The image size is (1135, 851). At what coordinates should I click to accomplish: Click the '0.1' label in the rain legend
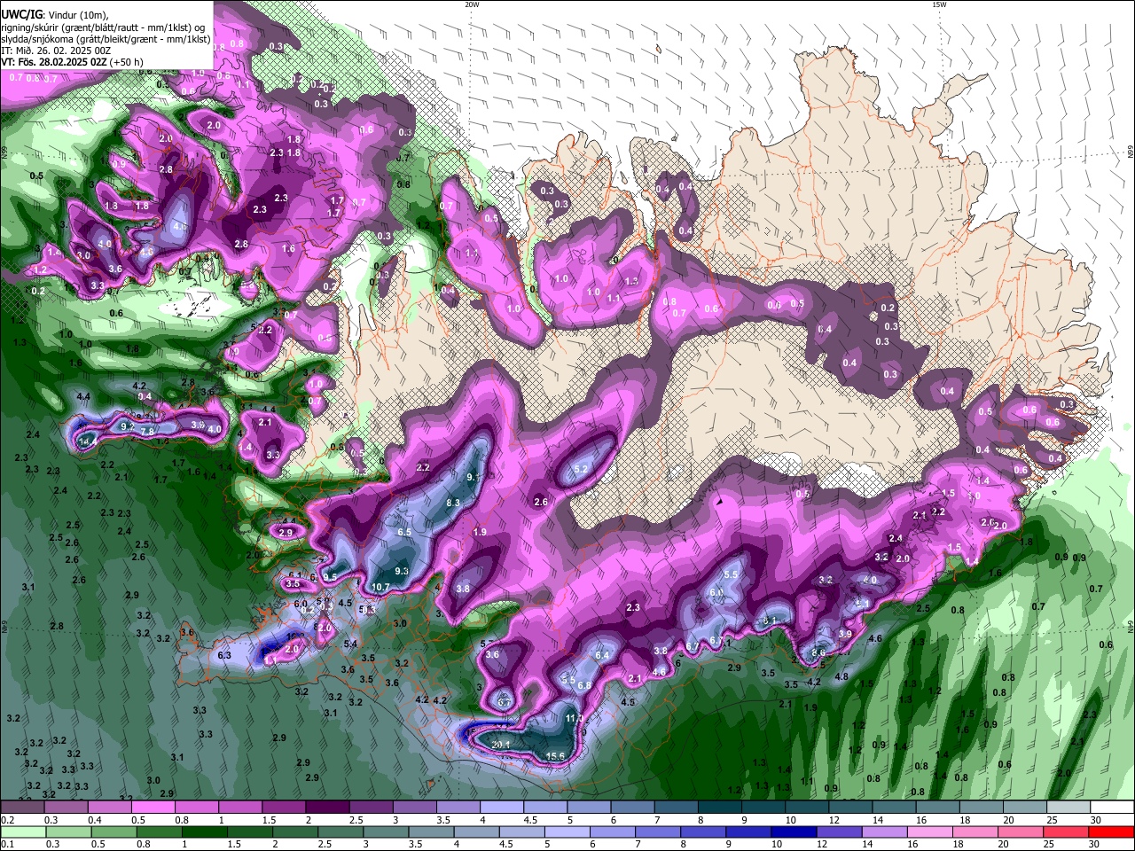tap(7, 845)
